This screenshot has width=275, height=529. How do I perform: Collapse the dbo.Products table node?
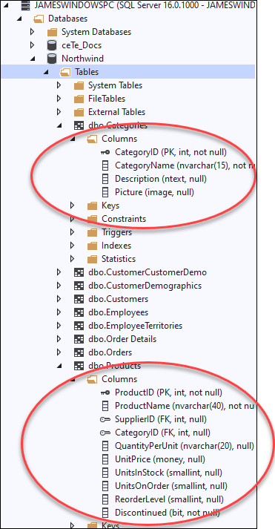(x=59, y=366)
